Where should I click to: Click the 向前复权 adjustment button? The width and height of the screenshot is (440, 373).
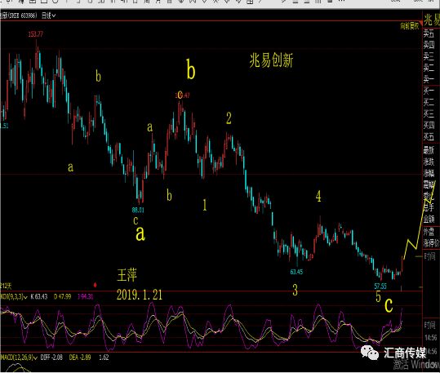click(x=410, y=26)
